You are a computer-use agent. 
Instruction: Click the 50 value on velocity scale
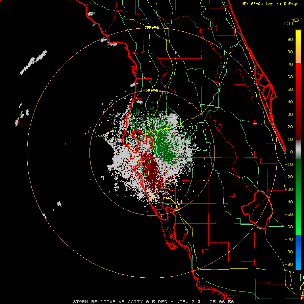290,90
